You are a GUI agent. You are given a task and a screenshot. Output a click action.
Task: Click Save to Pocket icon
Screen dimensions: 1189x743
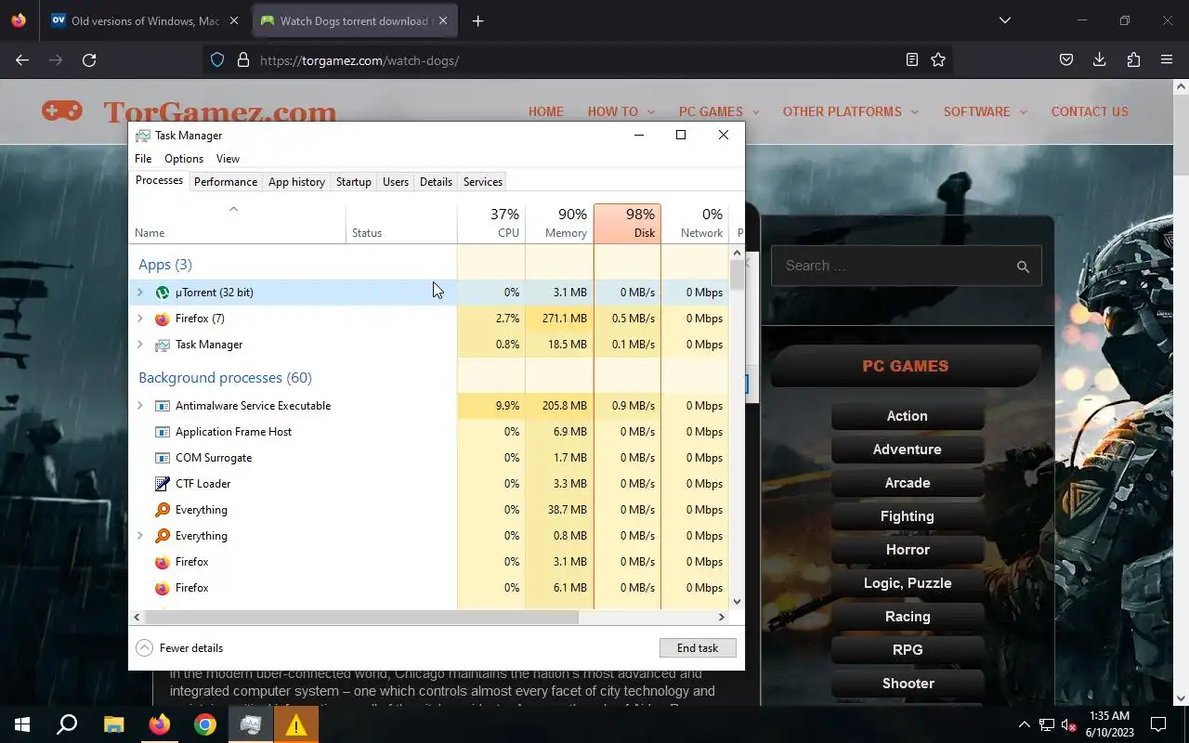(x=1066, y=59)
